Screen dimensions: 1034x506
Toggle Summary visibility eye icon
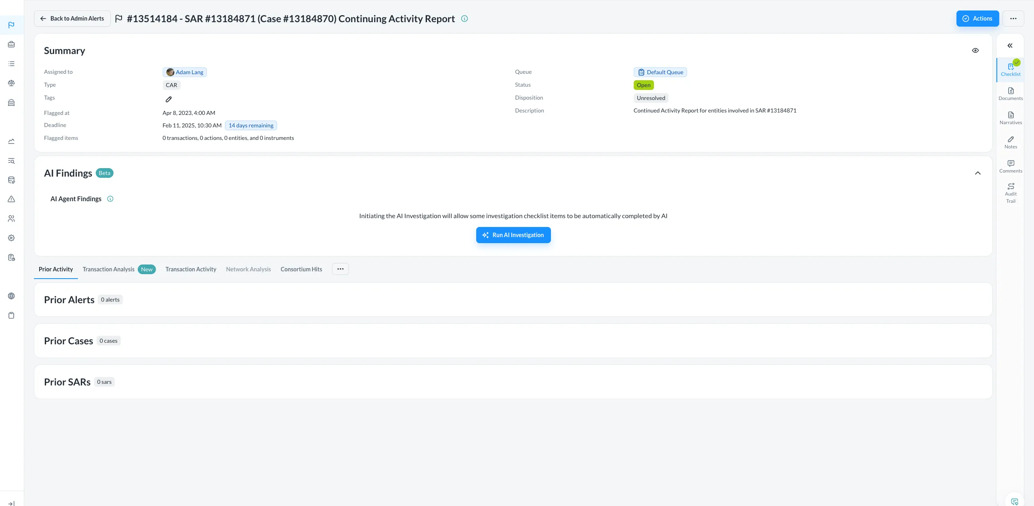[975, 50]
